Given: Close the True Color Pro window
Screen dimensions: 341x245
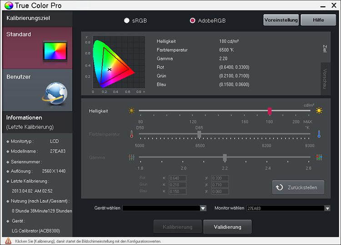Looking at the screenshot, I should [334, 5].
